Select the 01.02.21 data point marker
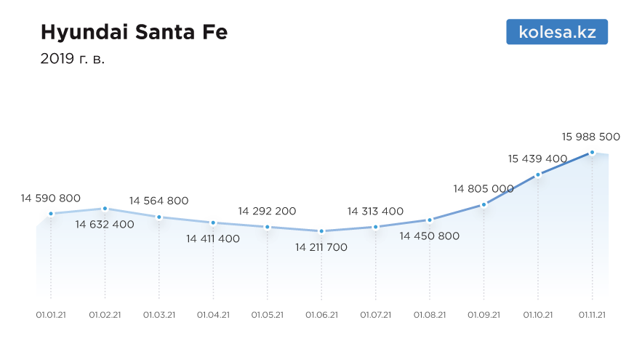Viewport: 634px width, 357px height. [x=105, y=209]
